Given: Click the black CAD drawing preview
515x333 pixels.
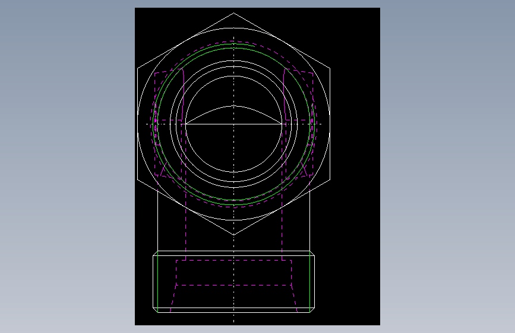Looking at the screenshot, I should (257, 166).
